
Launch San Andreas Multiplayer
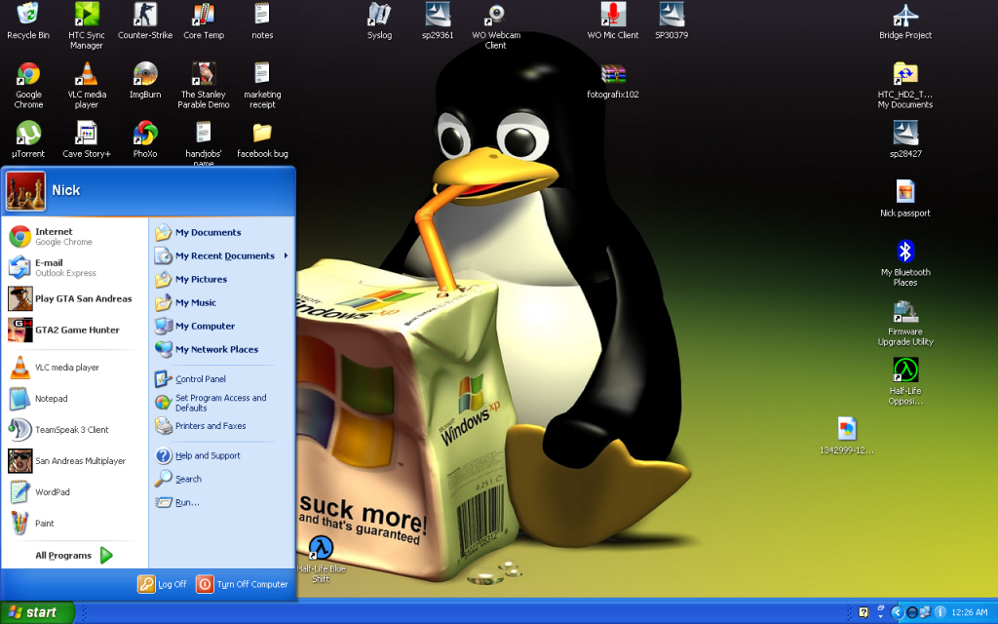[x=74, y=461]
